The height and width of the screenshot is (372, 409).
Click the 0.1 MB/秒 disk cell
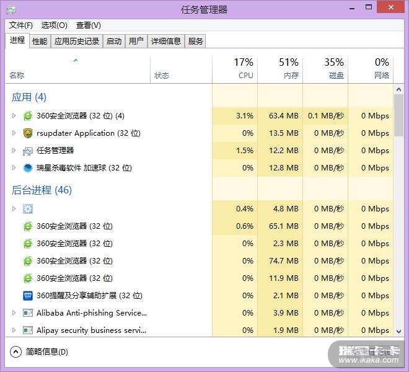(325, 116)
